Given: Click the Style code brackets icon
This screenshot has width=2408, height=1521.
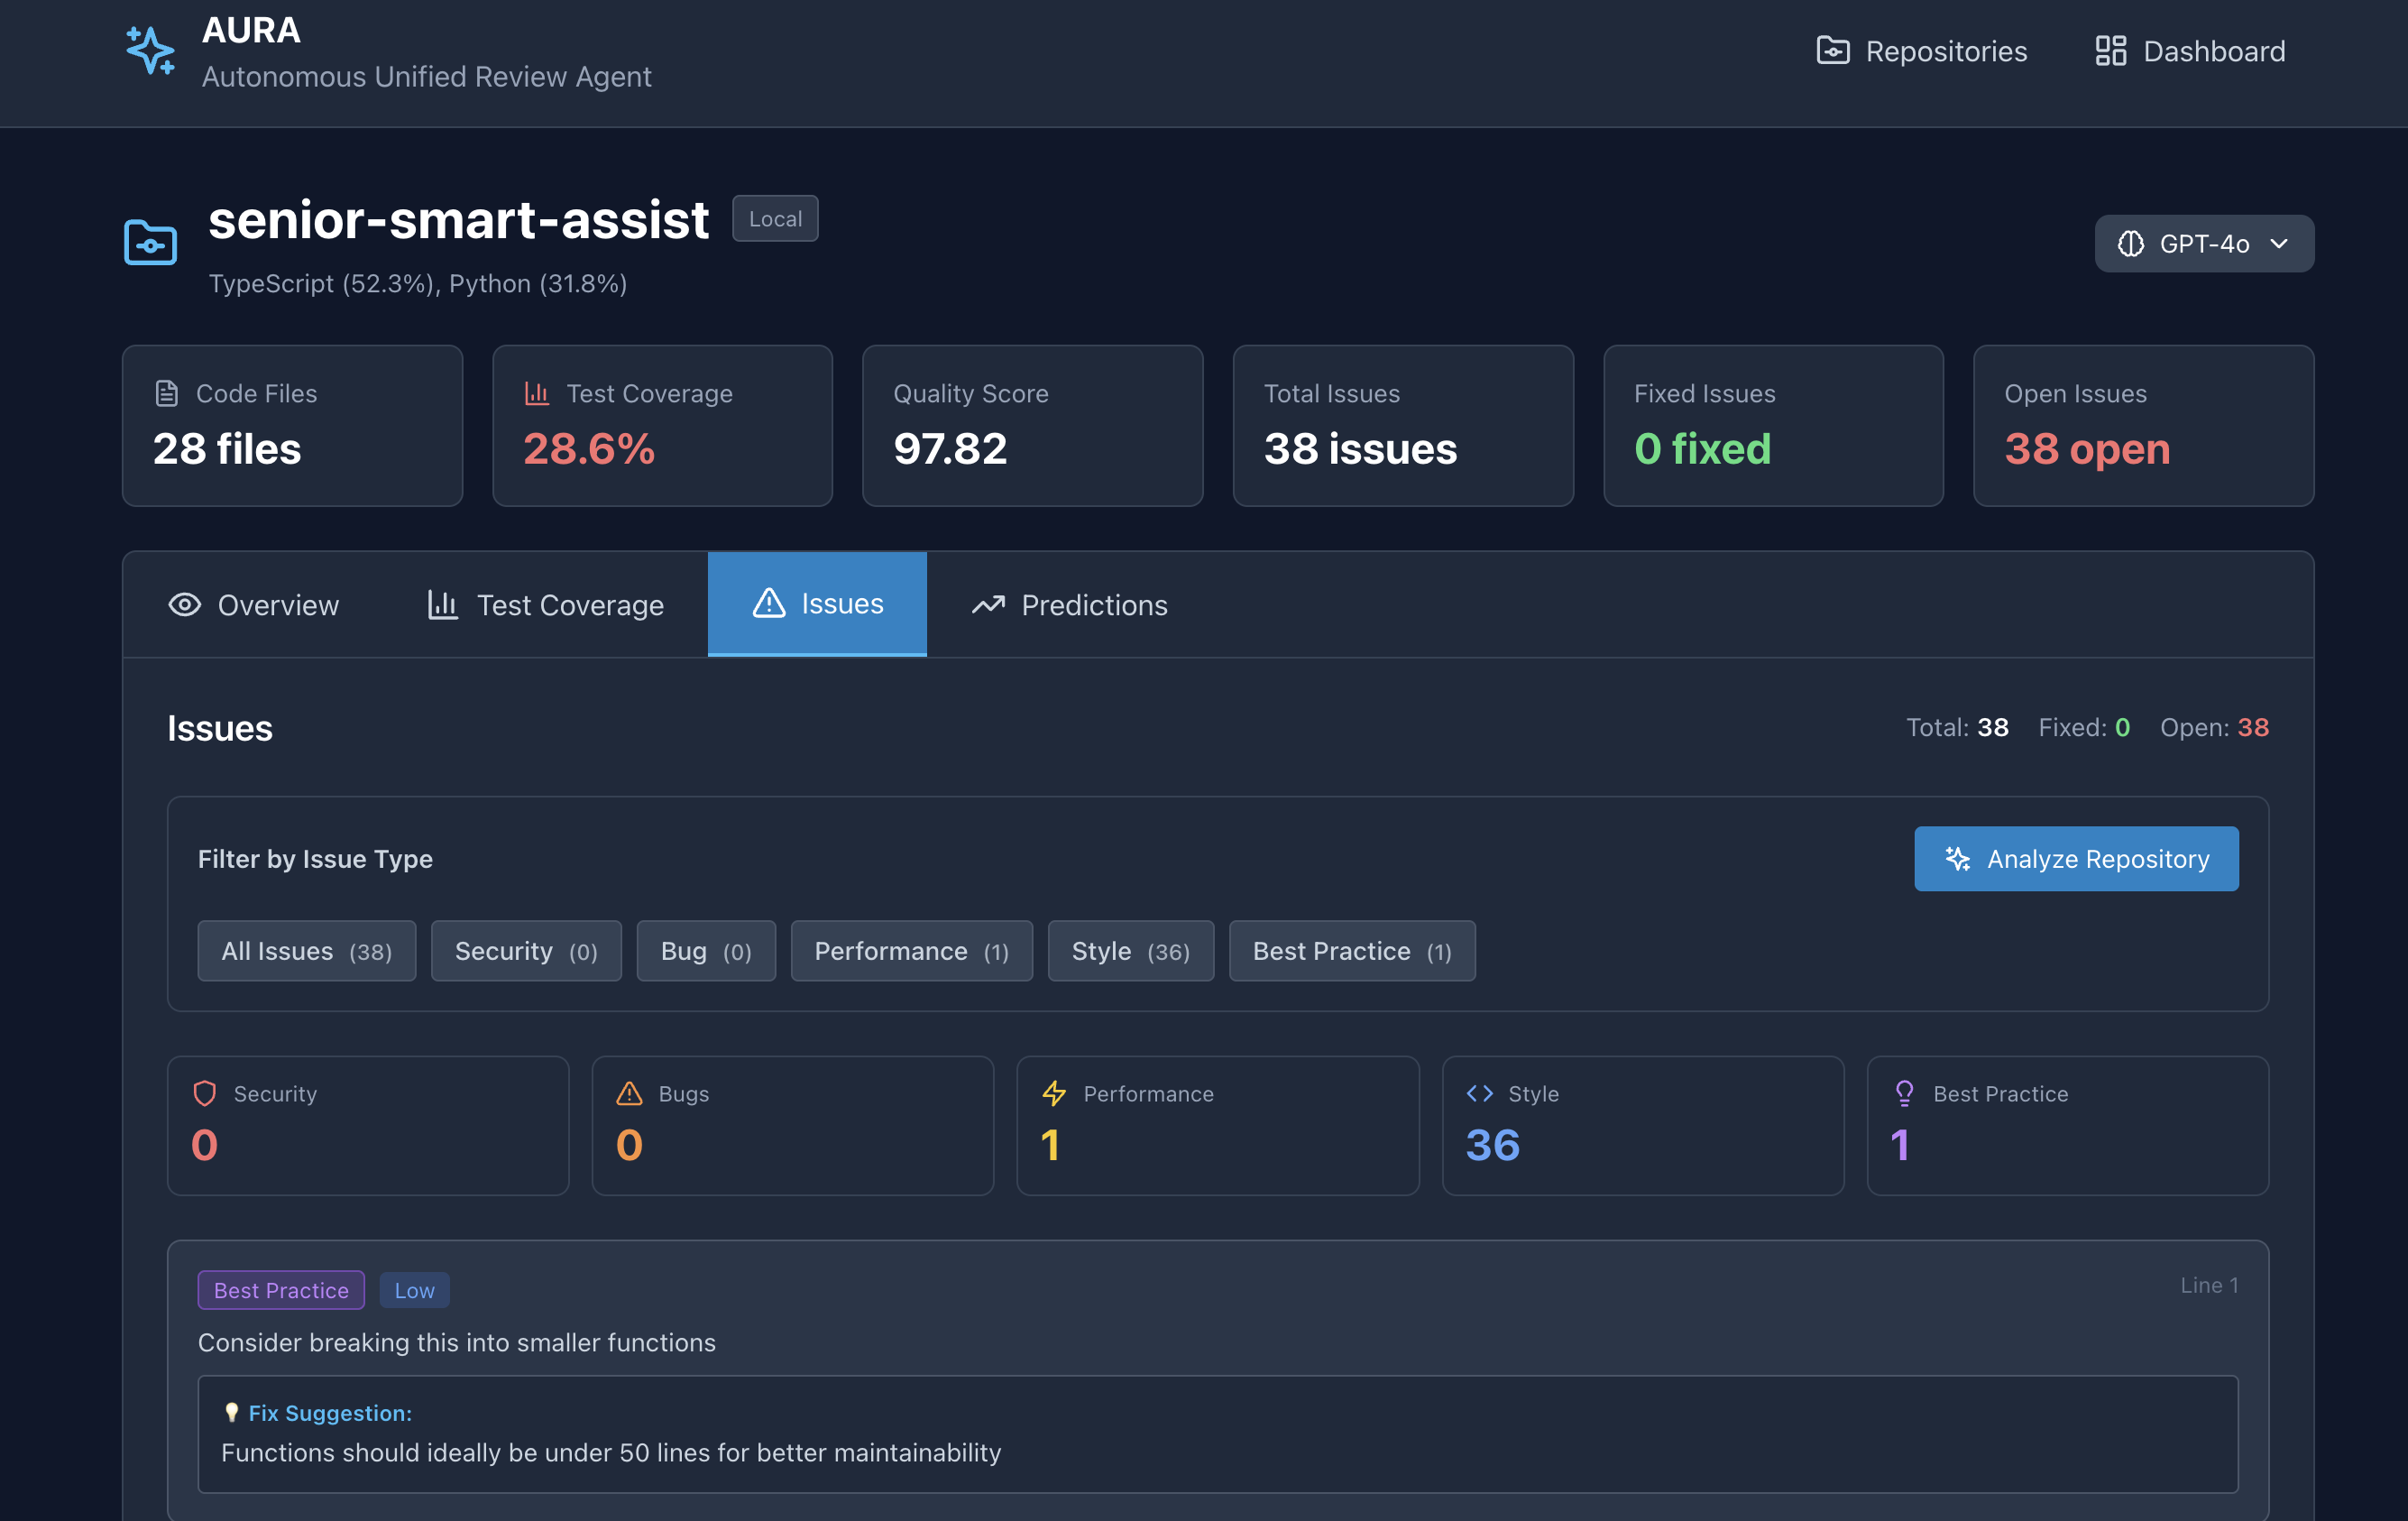Looking at the screenshot, I should [x=1479, y=1093].
